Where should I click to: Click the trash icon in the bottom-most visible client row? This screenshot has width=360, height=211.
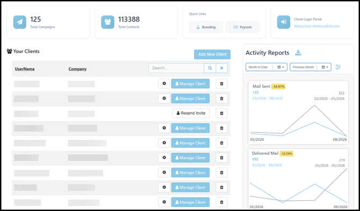pyautogui.click(x=221, y=202)
